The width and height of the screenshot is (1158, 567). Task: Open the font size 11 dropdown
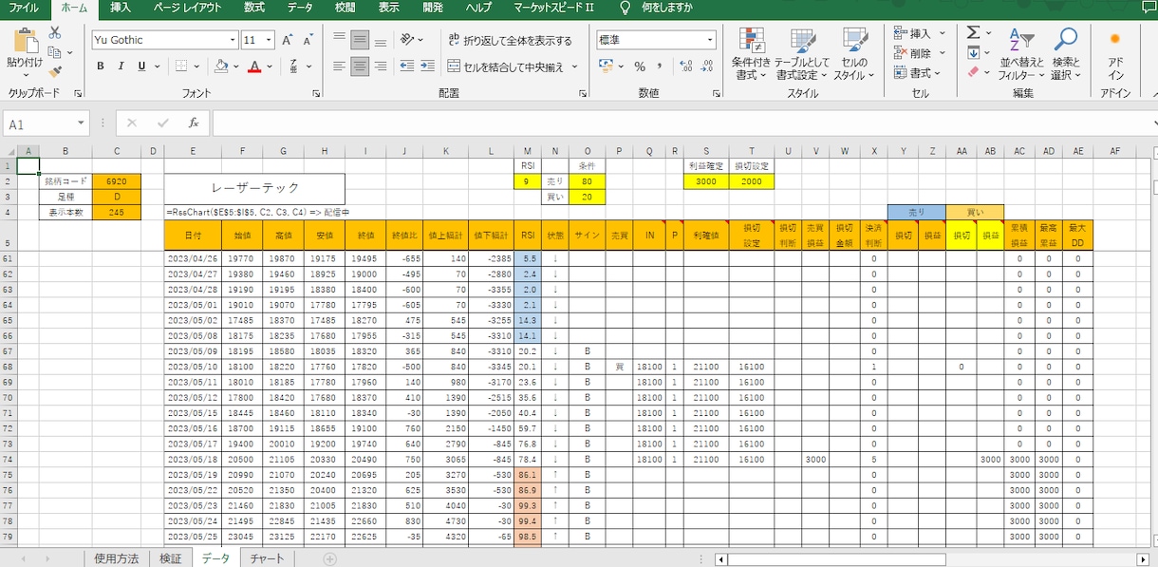click(x=270, y=40)
